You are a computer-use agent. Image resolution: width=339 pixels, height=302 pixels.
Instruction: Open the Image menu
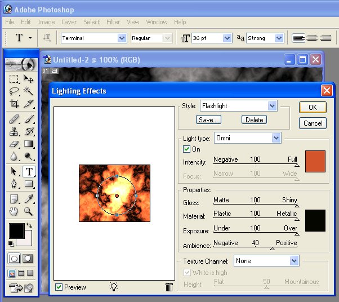click(46, 22)
